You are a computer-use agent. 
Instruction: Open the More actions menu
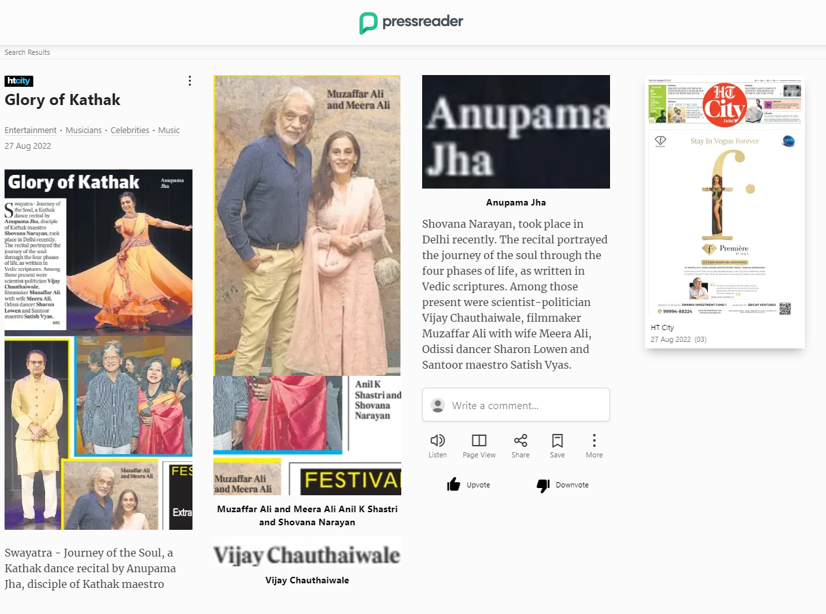tap(594, 446)
